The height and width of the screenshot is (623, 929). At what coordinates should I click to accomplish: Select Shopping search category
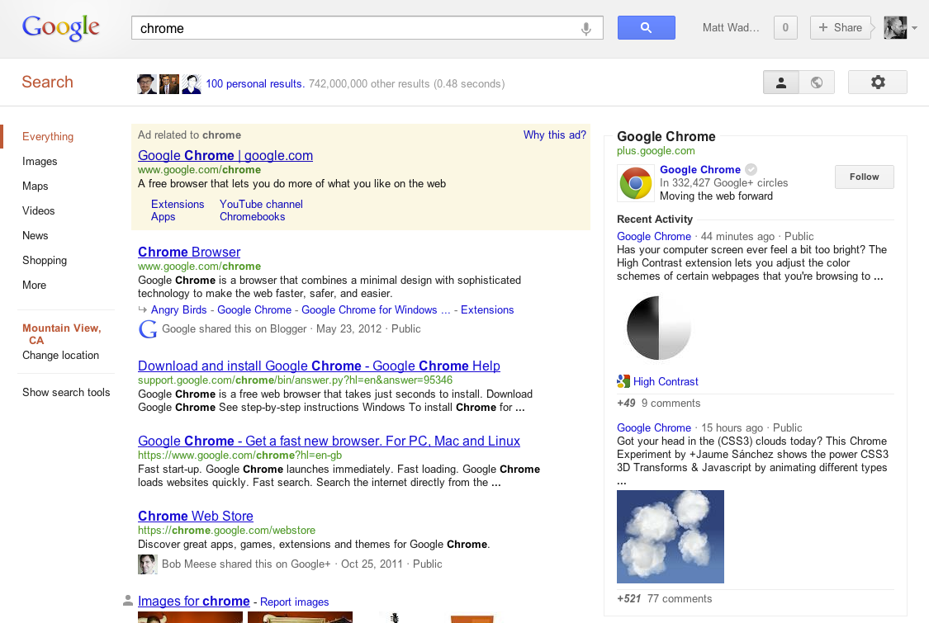(x=45, y=261)
